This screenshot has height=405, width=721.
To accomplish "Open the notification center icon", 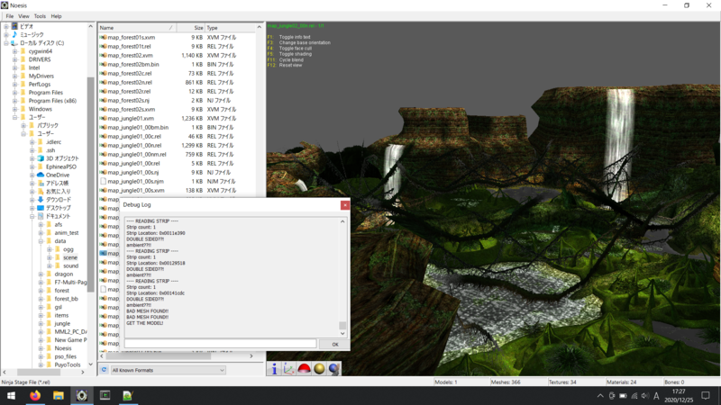I will click(x=706, y=396).
